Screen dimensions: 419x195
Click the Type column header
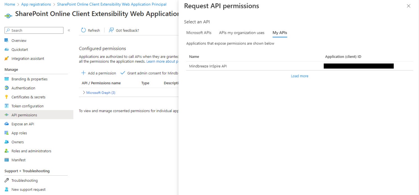point(145,83)
